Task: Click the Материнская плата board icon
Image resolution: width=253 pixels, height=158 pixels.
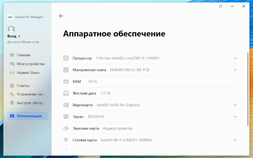Action: [66, 70]
